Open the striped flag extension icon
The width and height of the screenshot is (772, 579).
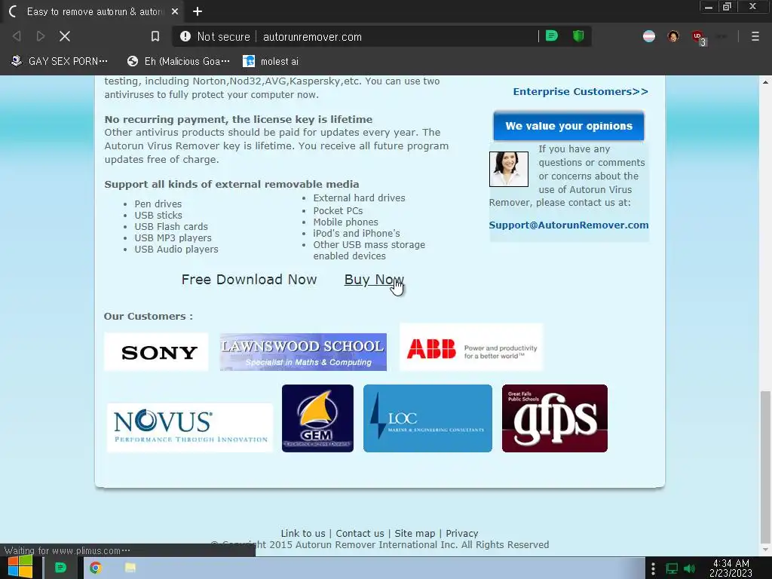tap(649, 36)
